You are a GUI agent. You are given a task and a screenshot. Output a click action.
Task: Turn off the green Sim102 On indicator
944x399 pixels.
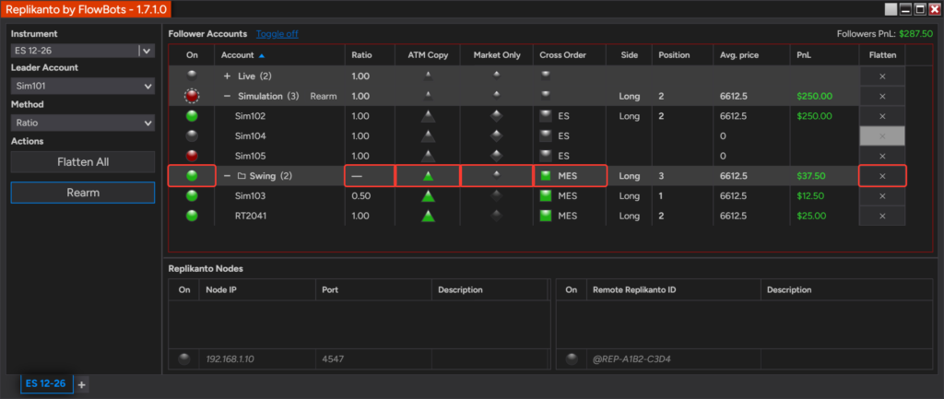click(192, 116)
